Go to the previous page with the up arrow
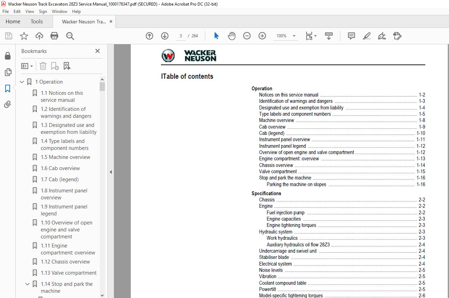 click(x=149, y=36)
